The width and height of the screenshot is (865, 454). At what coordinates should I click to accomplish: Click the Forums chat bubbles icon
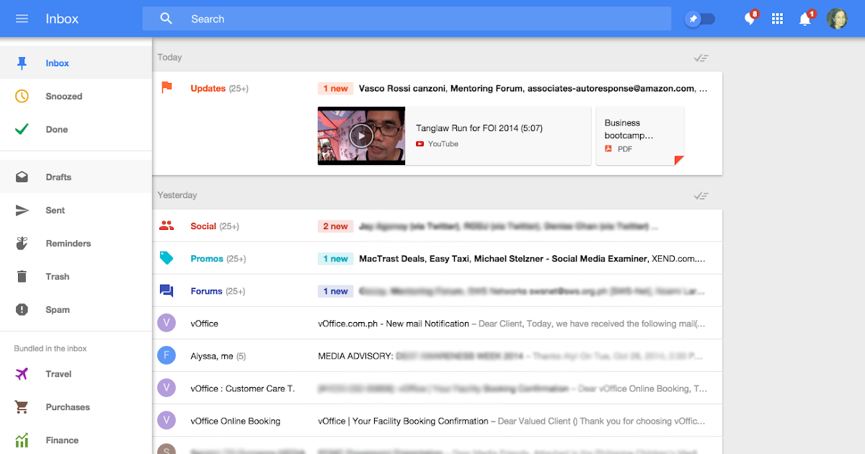(167, 291)
